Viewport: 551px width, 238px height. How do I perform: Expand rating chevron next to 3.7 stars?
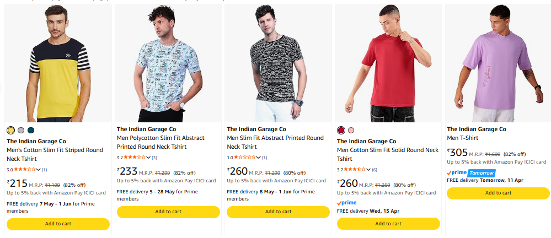[368, 170]
